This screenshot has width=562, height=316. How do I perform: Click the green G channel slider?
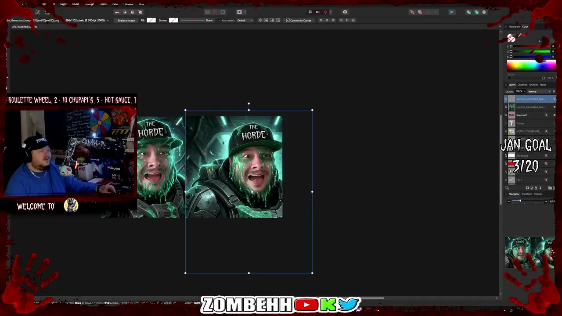point(530,51)
